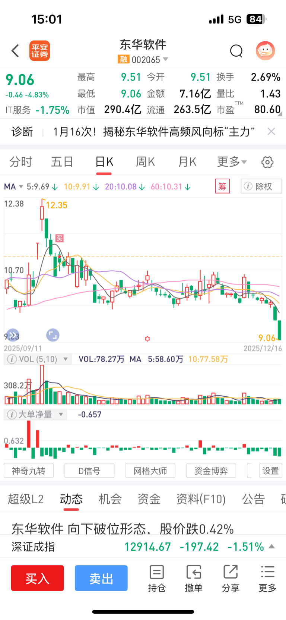Select the 网格大师 indicator button
The height and width of the screenshot is (620, 286).
click(x=150, y=471)
